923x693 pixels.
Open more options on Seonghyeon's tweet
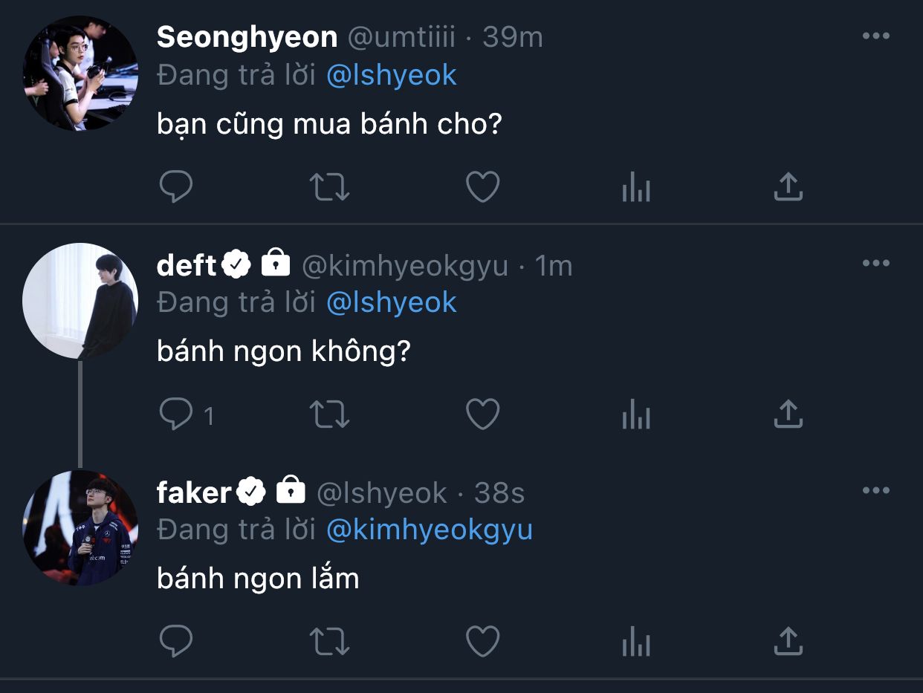click(x=875, y=36)
